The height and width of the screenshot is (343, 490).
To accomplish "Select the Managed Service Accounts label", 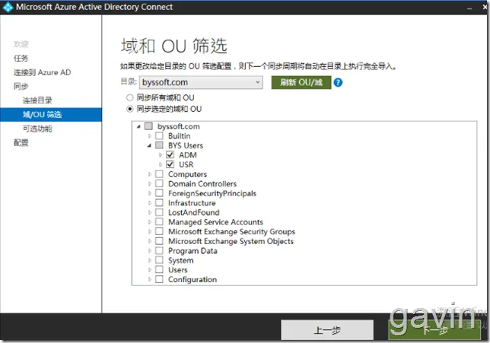I will tap(215, 222).
